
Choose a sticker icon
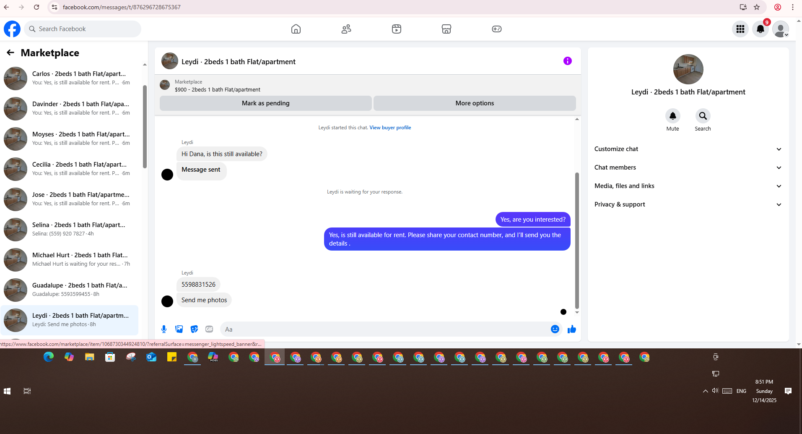pos(194,329)
